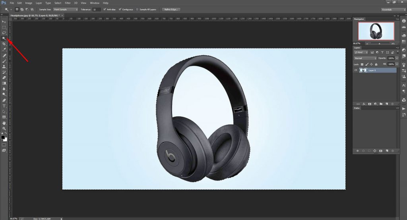Click the Intersect with Selection icon
The image size is (407, 220).
(x=32, y=10)
